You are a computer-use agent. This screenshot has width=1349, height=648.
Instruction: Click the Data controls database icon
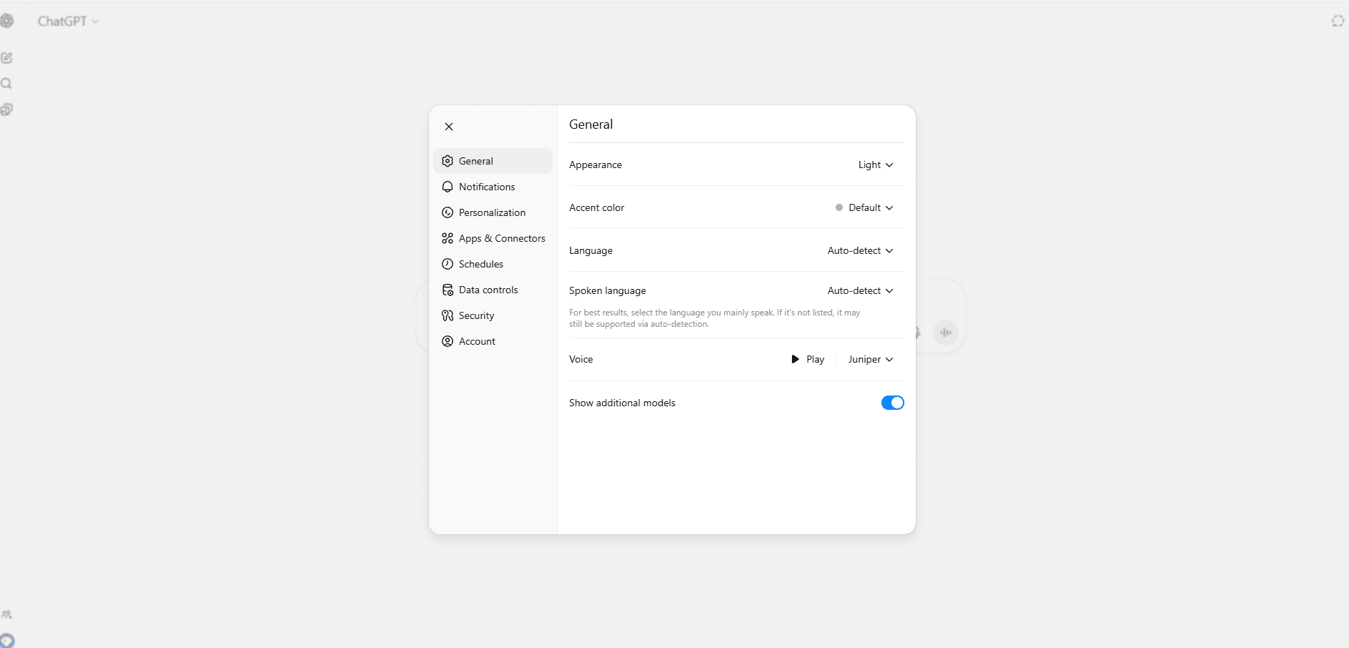click(x=448, y=290)
